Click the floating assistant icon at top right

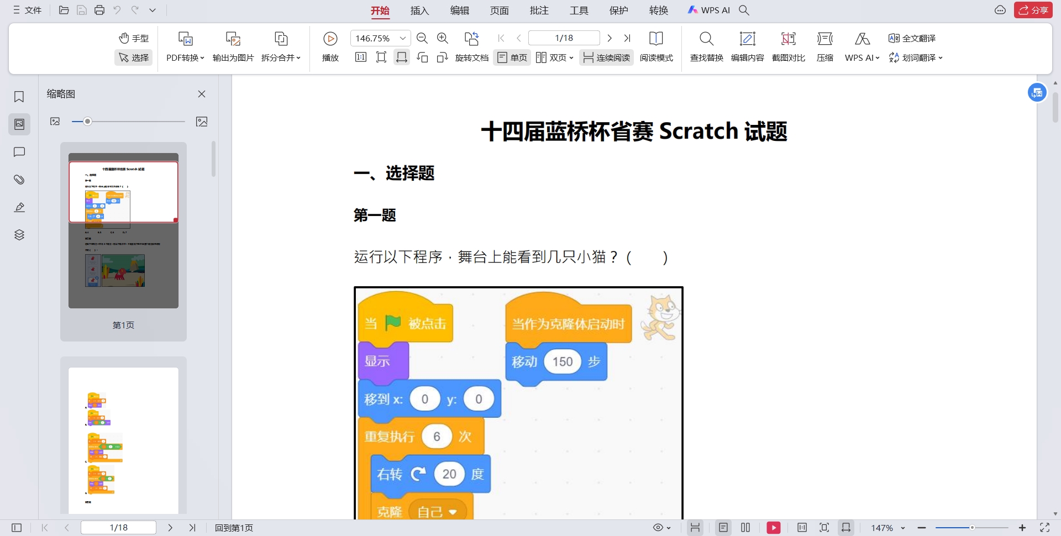(1037, 92)
